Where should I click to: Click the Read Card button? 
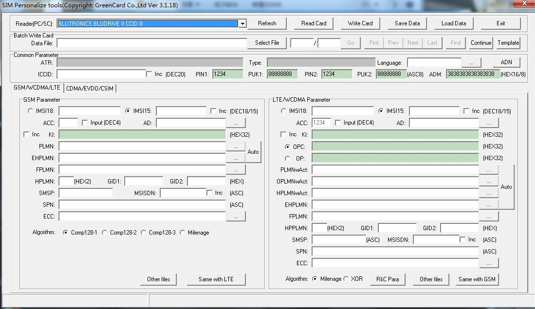point(314,23)
